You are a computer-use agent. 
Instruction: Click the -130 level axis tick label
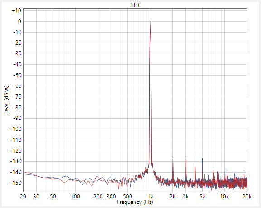click(16, 161)
